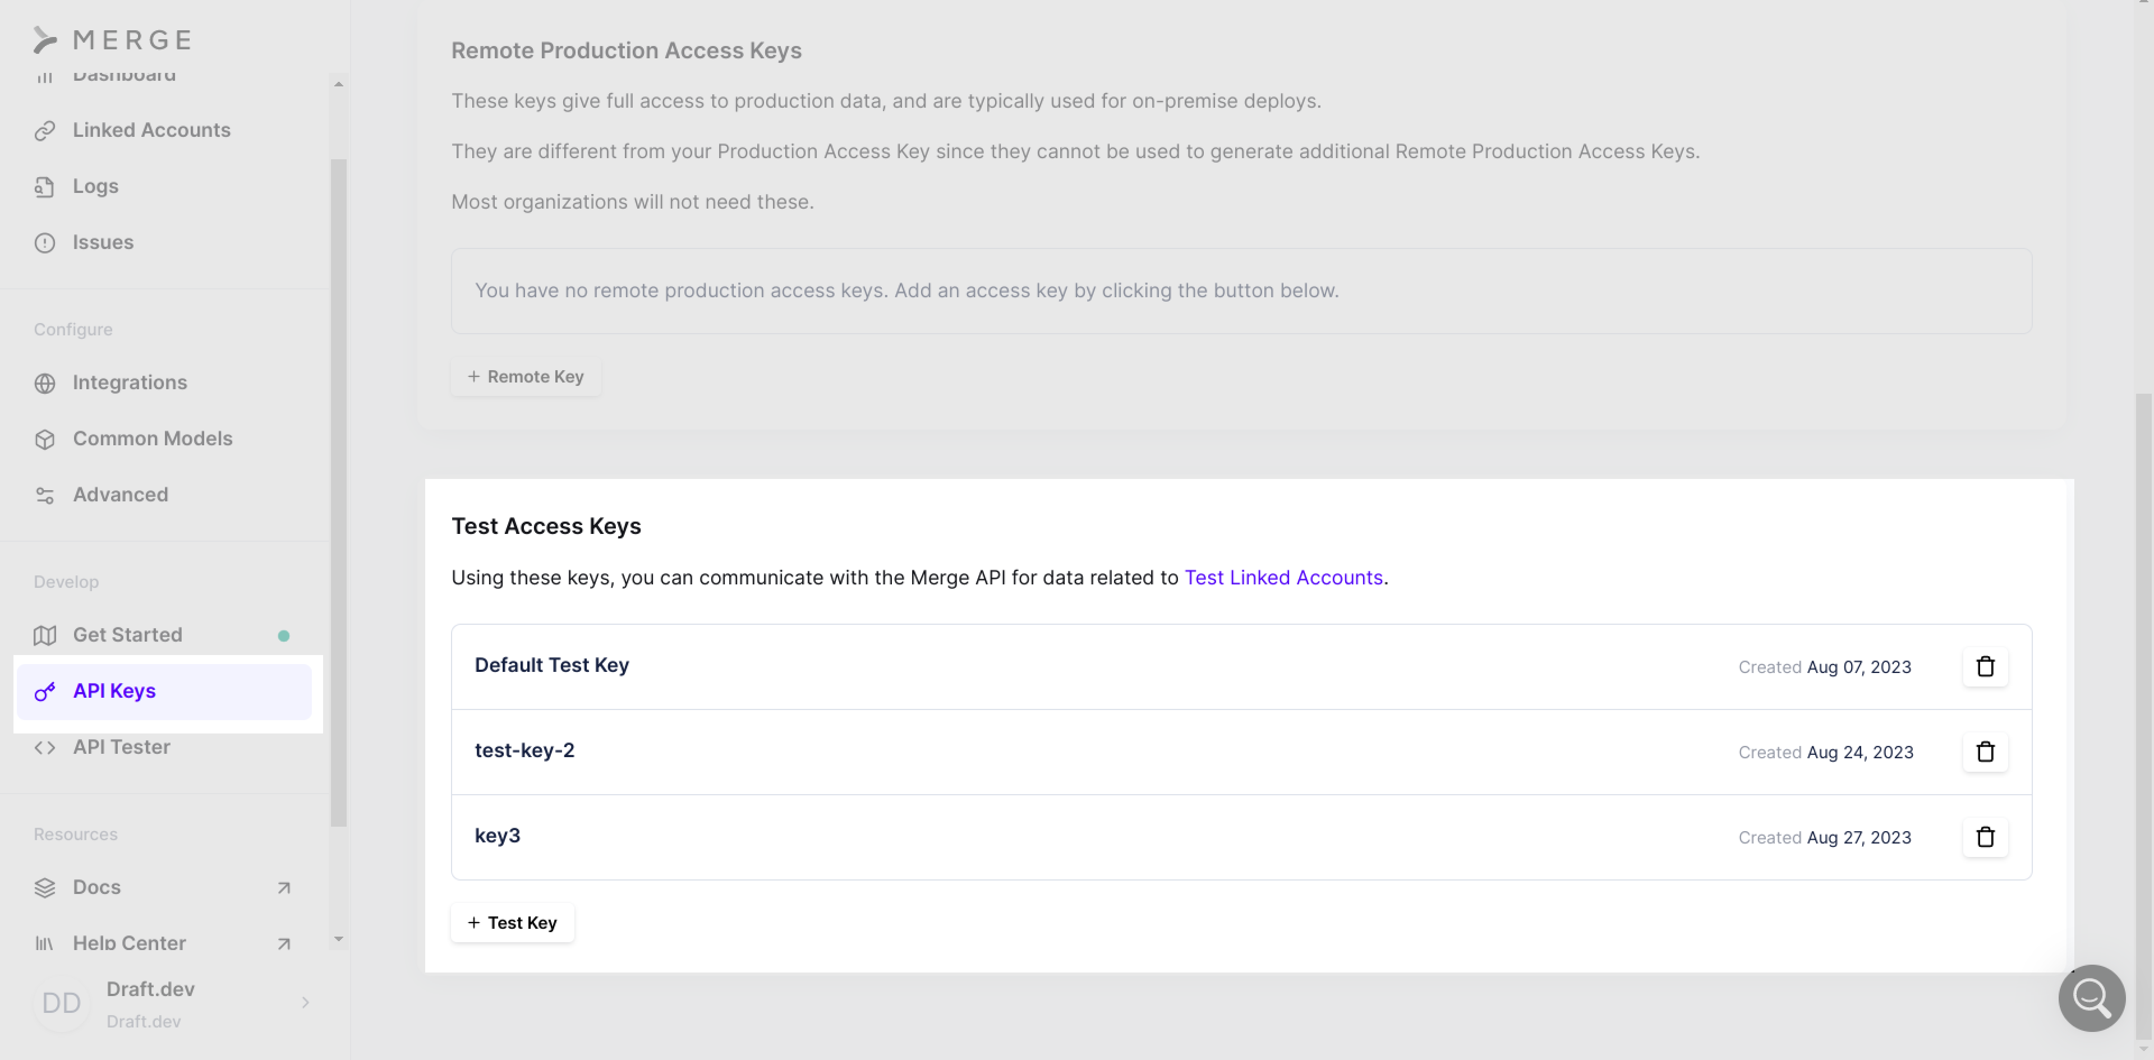Viewport: 2154px width, 1060px height.
Task: Click the sidebar scrollbar down arrow
Action: point(339,939)
